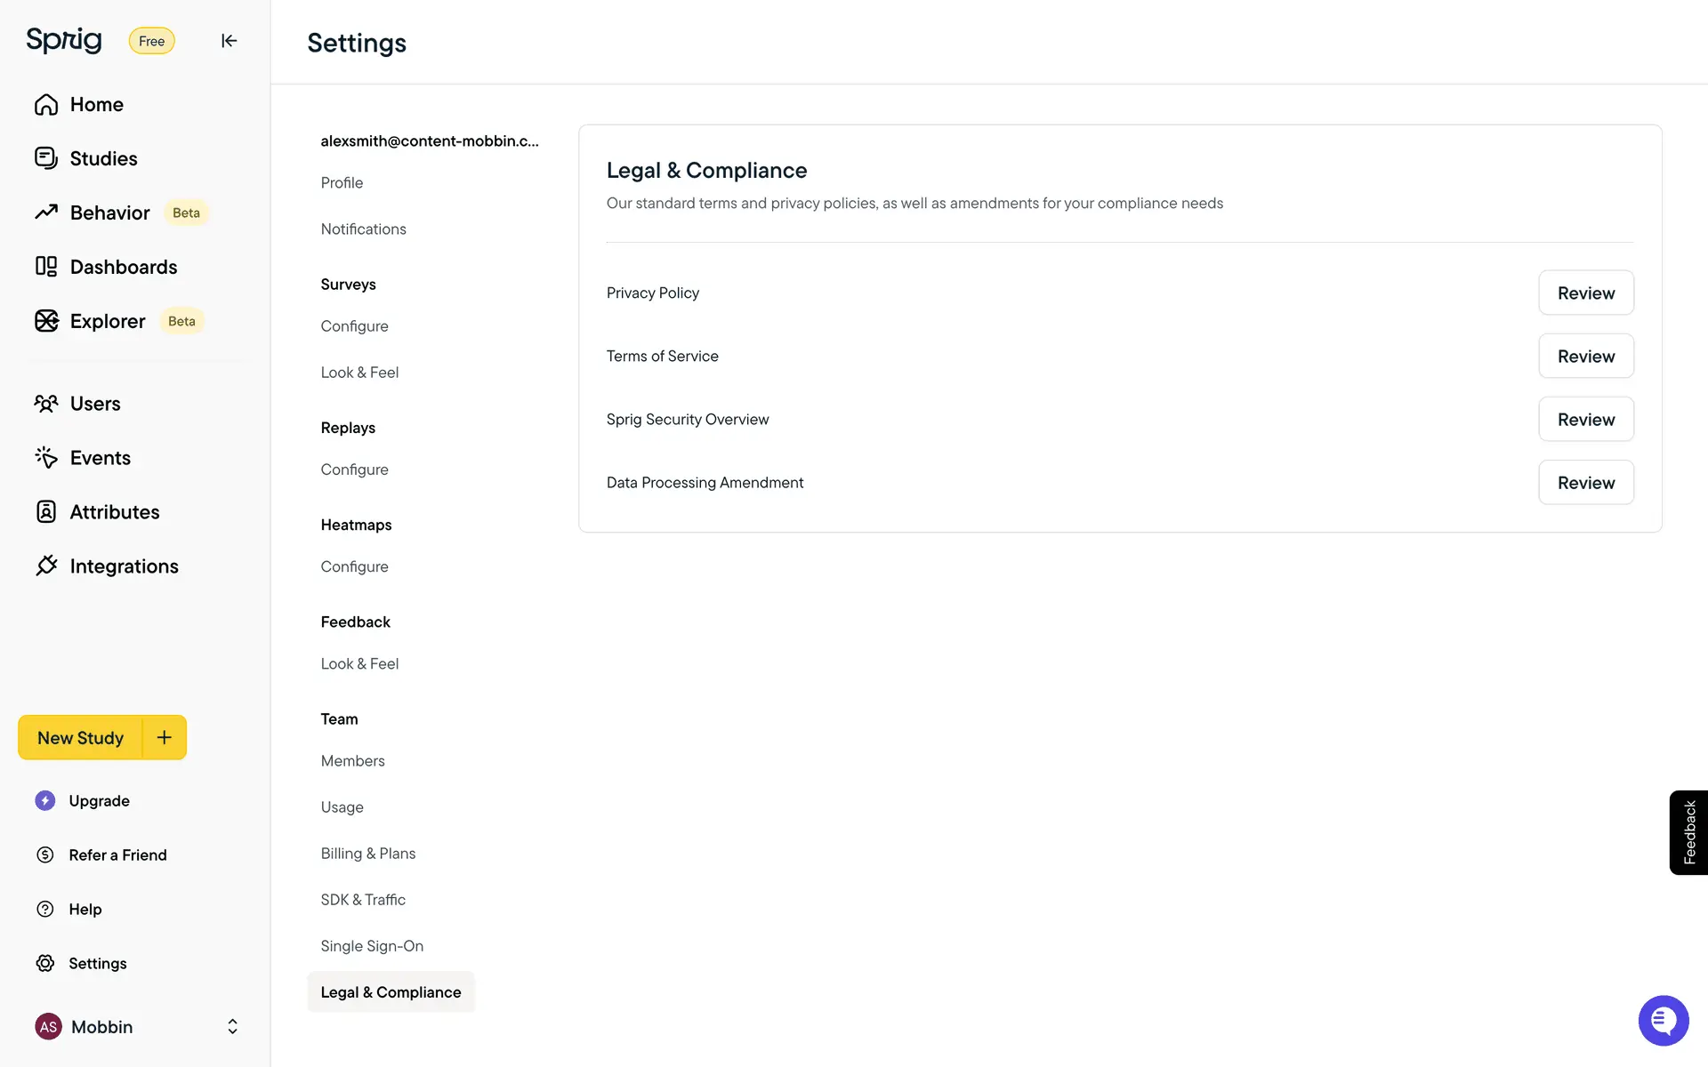Viewport: 1708px width, 1067px height.
Task: Click the Upgrade link
Action: (x=99, y=801)
